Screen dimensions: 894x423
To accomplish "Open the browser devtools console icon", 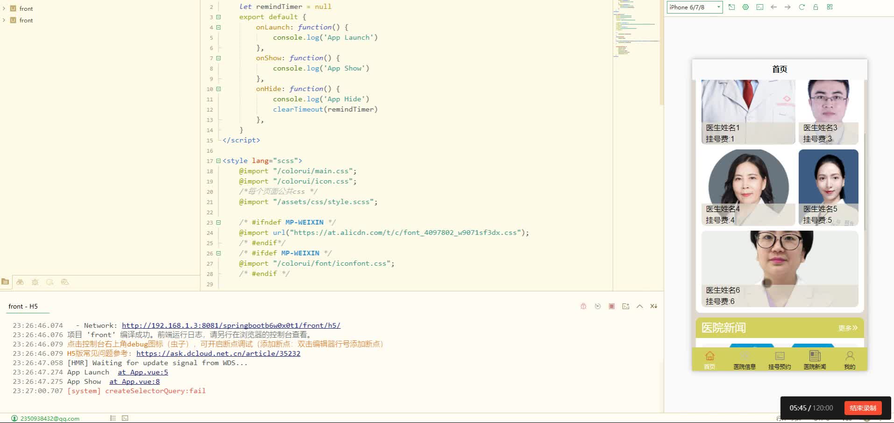I will pyautogui.click(x=760, y=7).
